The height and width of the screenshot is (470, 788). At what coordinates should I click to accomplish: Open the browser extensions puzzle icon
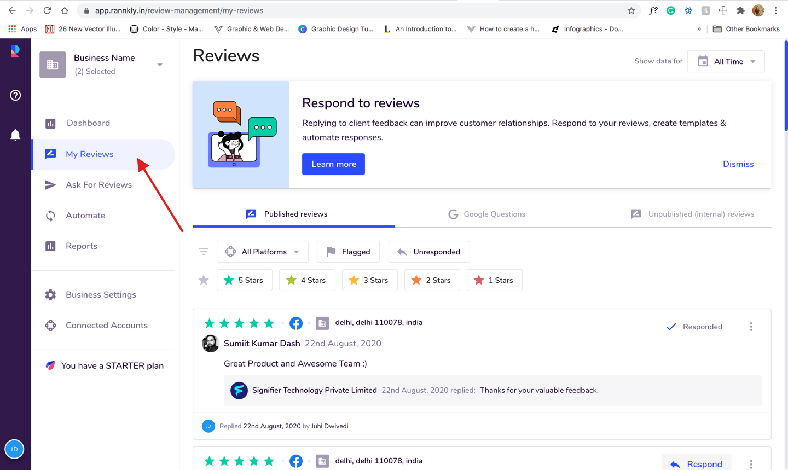pyautogui.click(x=741, y=10)
